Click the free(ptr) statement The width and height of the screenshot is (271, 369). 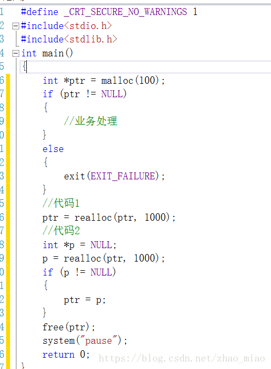coord(69,327)
